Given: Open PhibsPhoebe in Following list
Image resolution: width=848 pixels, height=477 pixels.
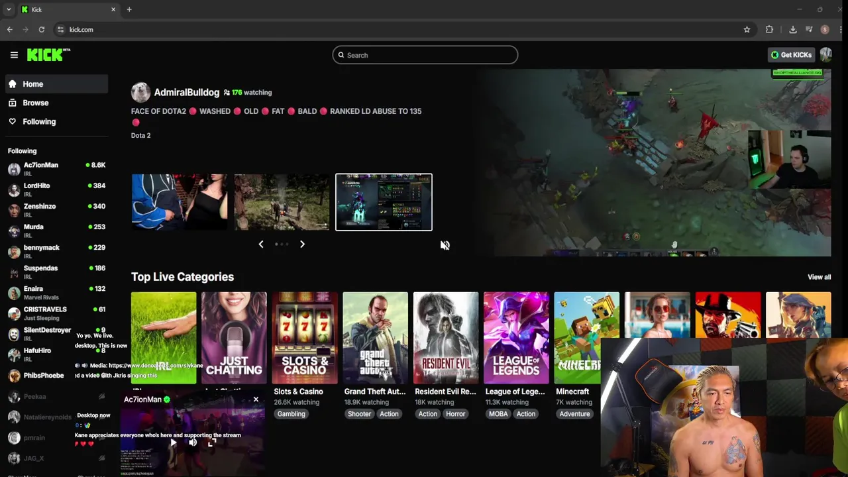Looking at the screenshot, I should pyautogui.click(x=56, y=376).
